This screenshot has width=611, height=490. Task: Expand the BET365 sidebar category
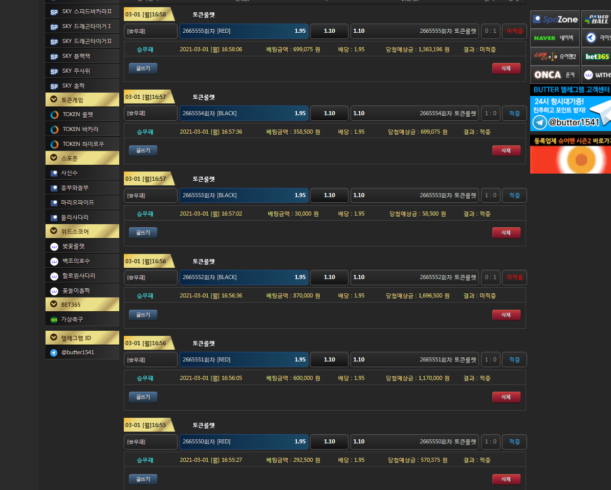coord(82,305)
